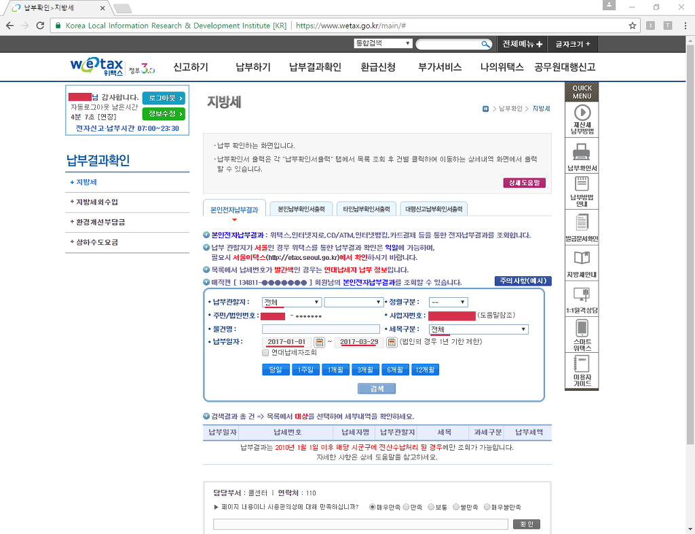The width and height of the screenshot is (695, 534).
Task: Click the 정보수정 button
Action: 164,114
